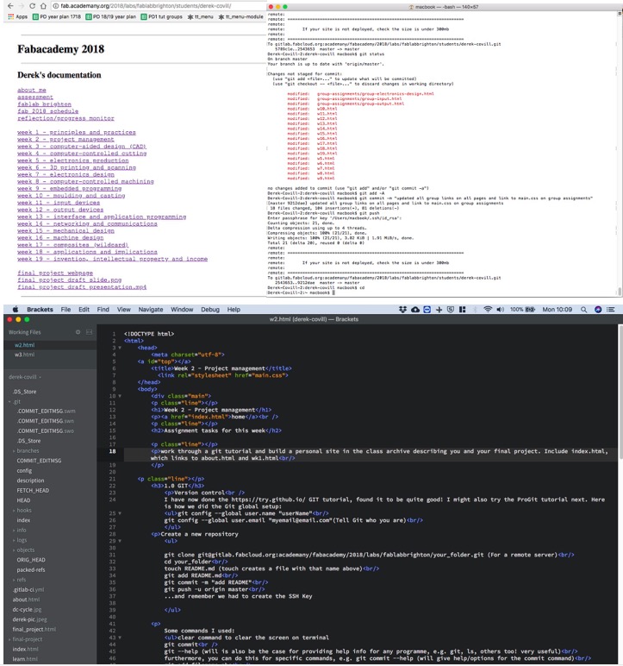This screenshot has width=623, height=666.
Task: Open the browser home page
Action: 43,6
